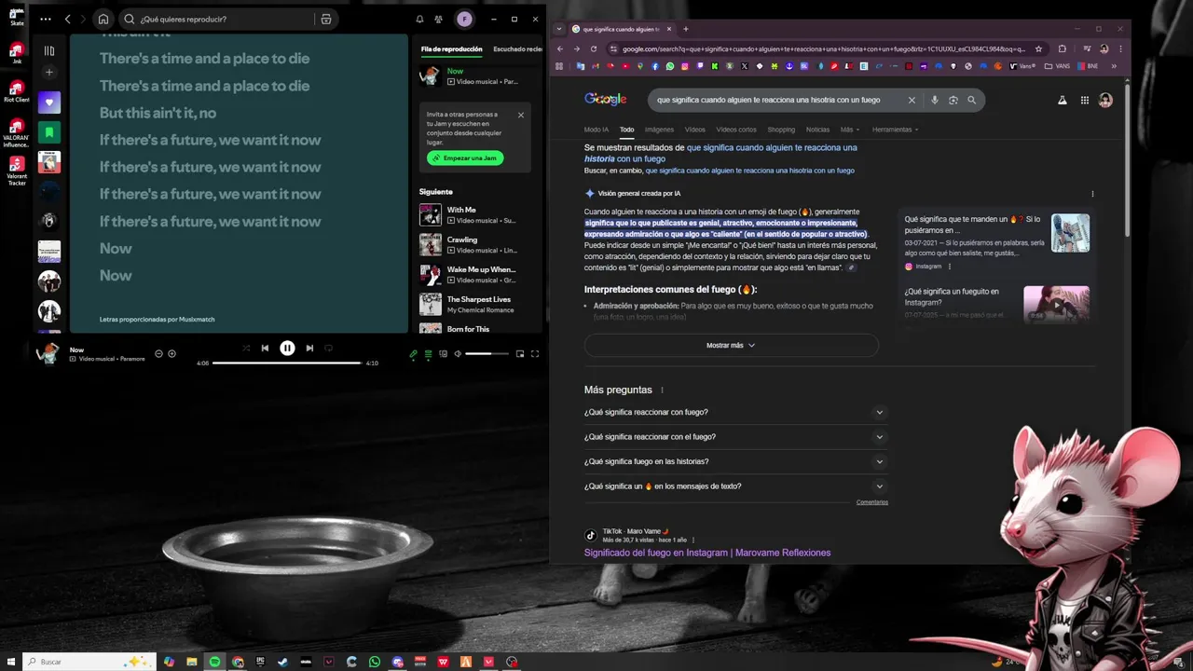
Task: Switch to Videos results tab
Action: [695, 130]
